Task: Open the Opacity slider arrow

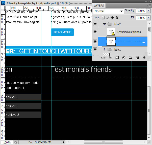Action: pyautogui.click(x=148, y=11)
